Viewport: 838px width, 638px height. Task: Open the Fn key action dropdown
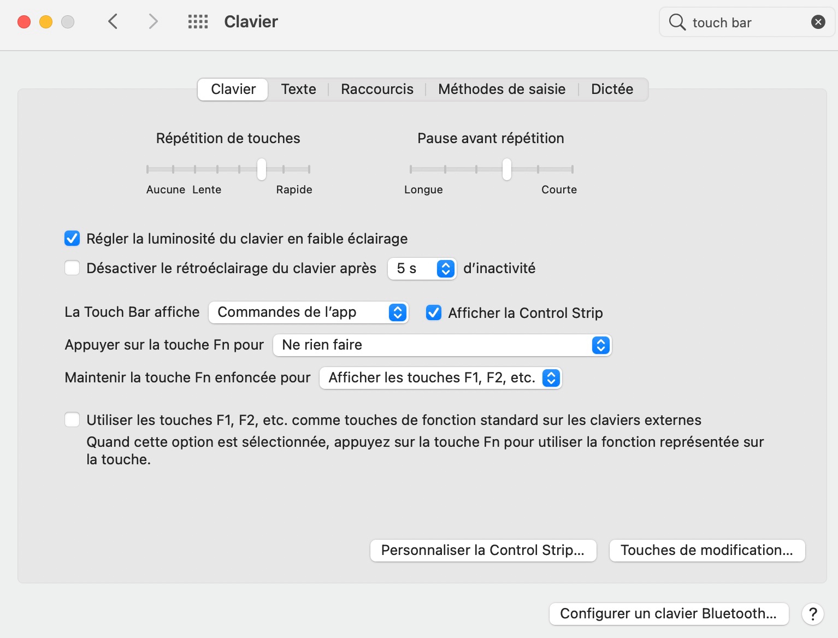click(441, 345)
